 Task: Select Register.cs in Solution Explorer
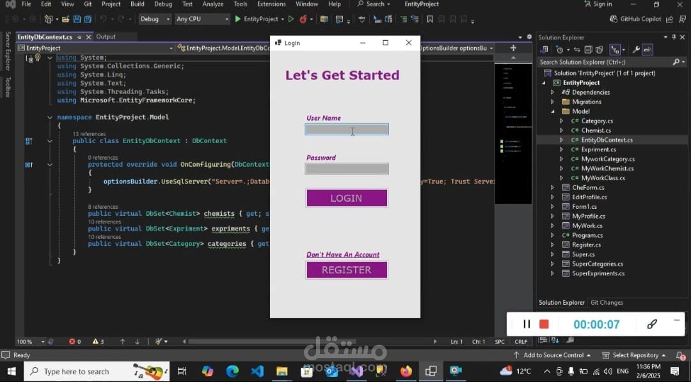pos(586,245)
